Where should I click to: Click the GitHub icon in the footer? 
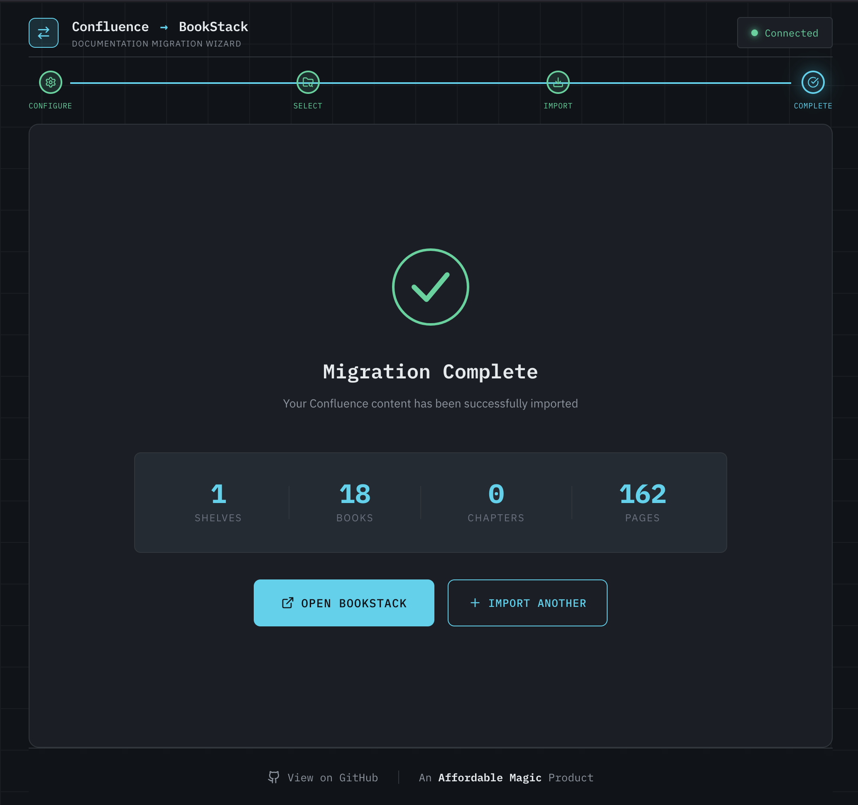click(x=274, y=777)
